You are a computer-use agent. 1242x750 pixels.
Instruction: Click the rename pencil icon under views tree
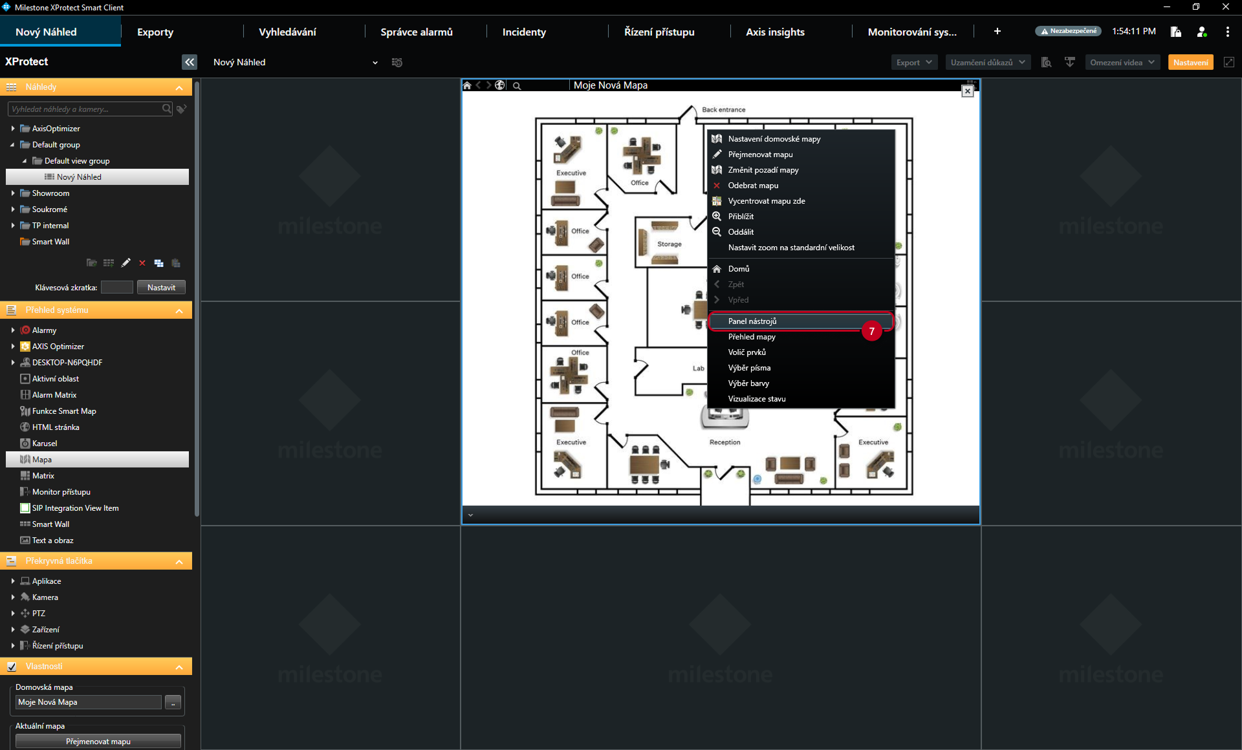[125, 263]
